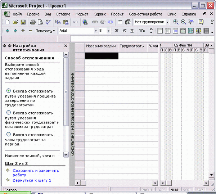Open the font size dropdown

coord(108,31)
